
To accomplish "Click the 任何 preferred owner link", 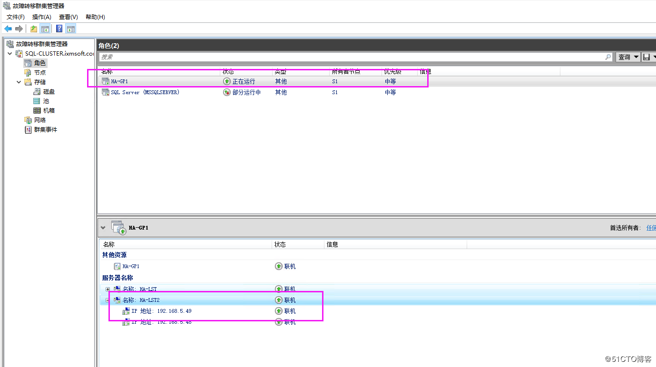I will click(x=651, y=227).
